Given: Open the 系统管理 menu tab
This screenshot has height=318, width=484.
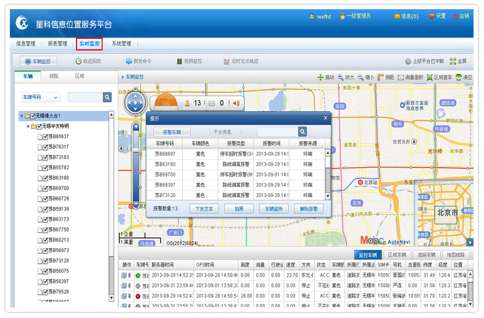Looking at the screenshot, I should pyautogui.click(x=121, y=44).
